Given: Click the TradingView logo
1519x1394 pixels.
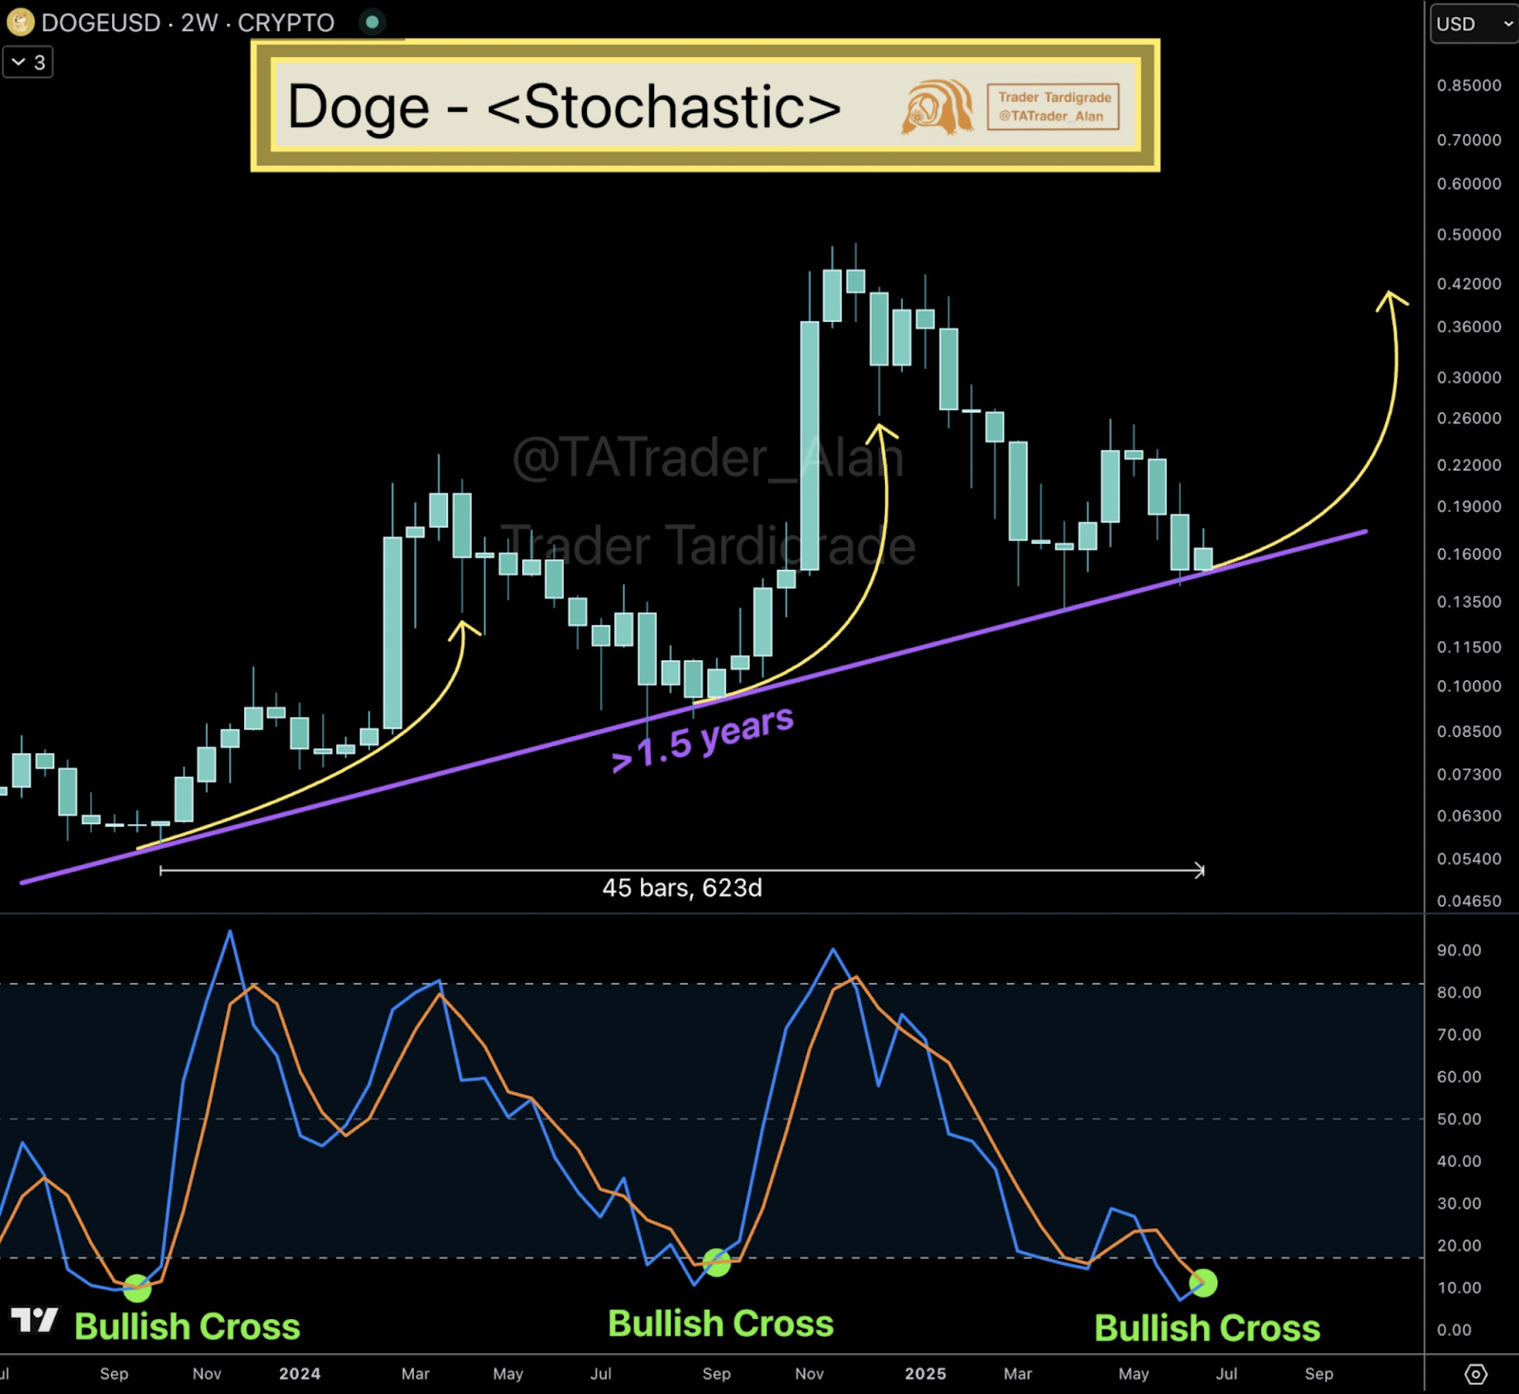Looking at the screenshot, I should pyautogui.click(x=34, y=1319).
